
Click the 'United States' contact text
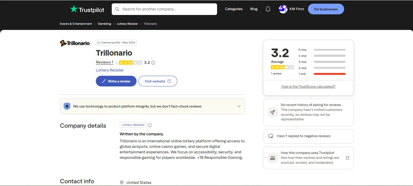139,183
